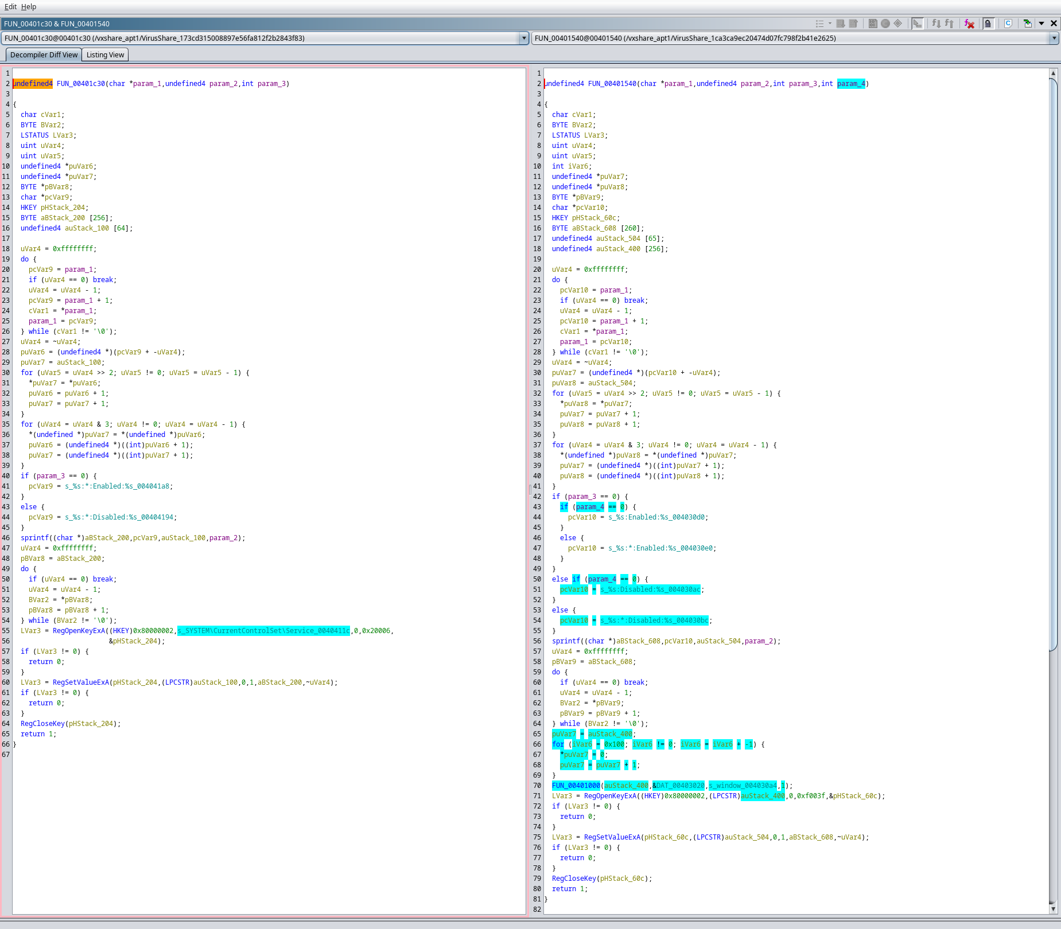The height and width of the screenshot is (929, 1061).
Task: Click RegOpenKeyExA call in right pane
Action: pyautogui.click(x=611, y=796)
